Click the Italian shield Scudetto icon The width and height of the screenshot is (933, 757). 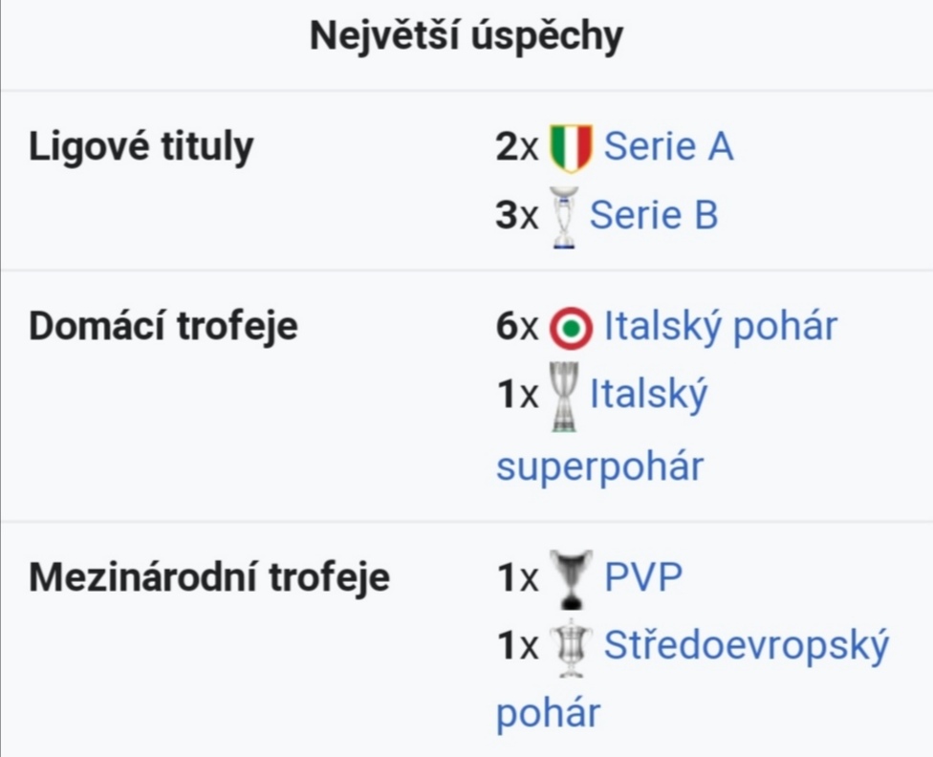click(x=570, y=148)
